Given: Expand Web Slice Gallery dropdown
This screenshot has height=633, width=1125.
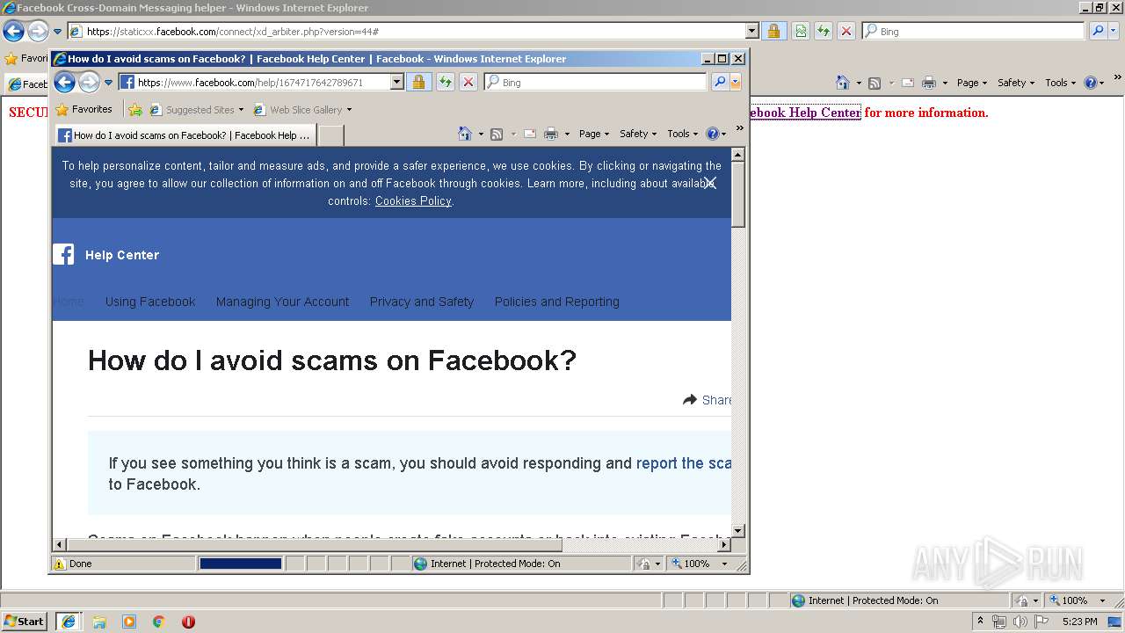Looking at the screenshot, I should [349, 110].
